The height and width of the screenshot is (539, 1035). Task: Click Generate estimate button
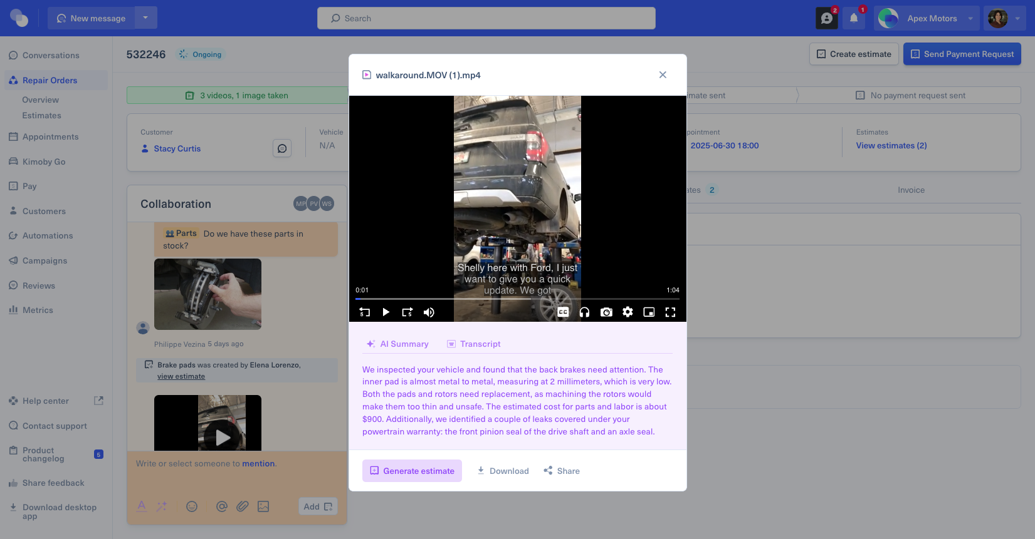coord(412,471)
